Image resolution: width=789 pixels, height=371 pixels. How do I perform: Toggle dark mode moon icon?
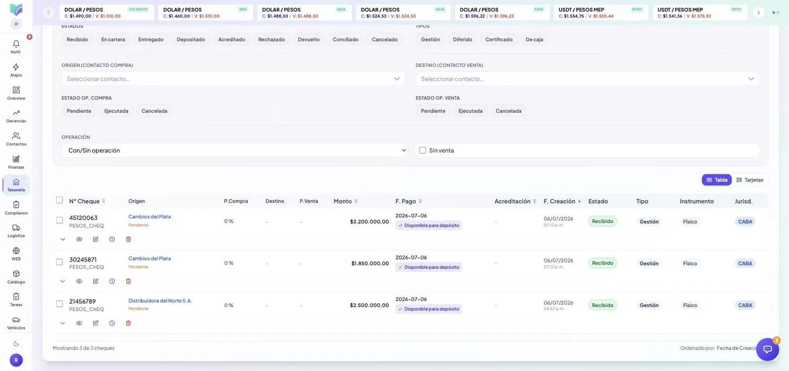coord(16,344)
